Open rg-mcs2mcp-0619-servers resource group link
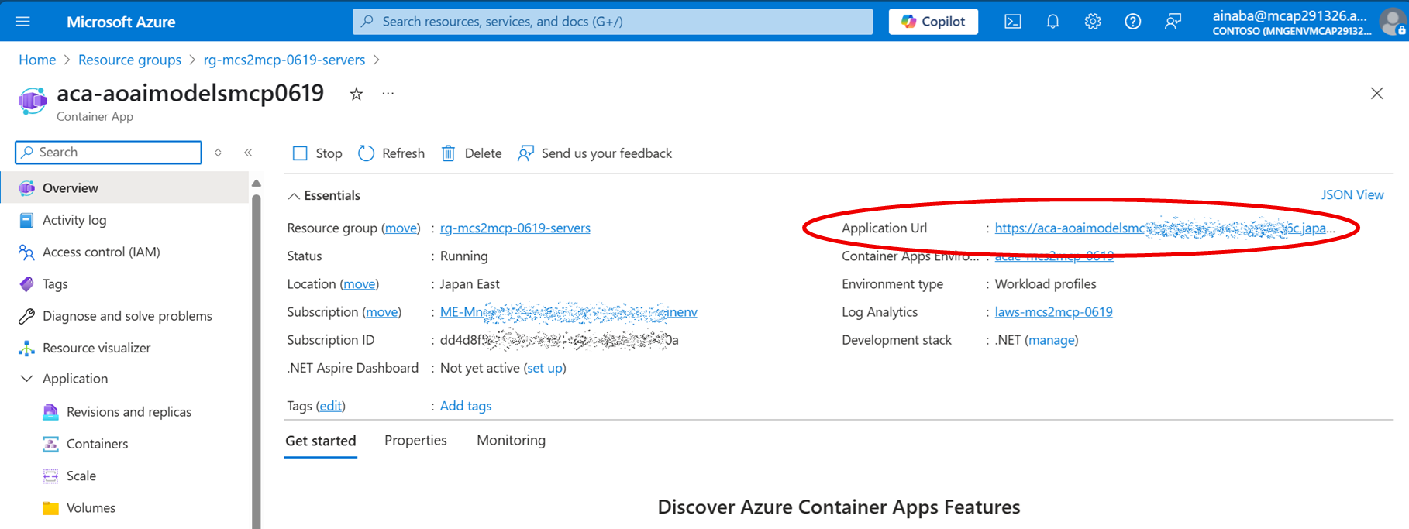The image size is (1409, 529). pos(515,228)
